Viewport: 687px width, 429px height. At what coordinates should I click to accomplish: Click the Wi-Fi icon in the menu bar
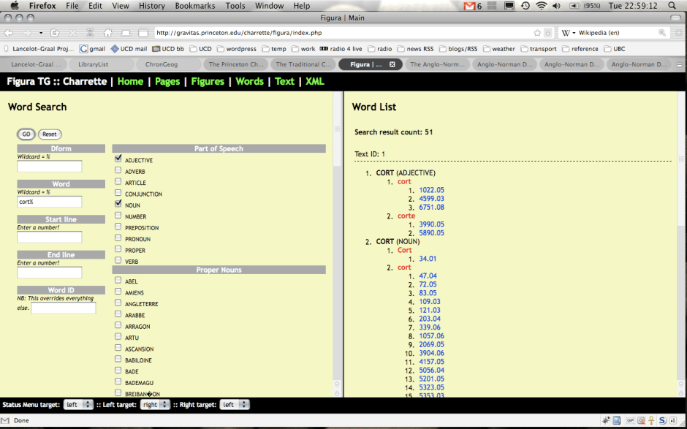pyautogui.click(x=541, y=6)
